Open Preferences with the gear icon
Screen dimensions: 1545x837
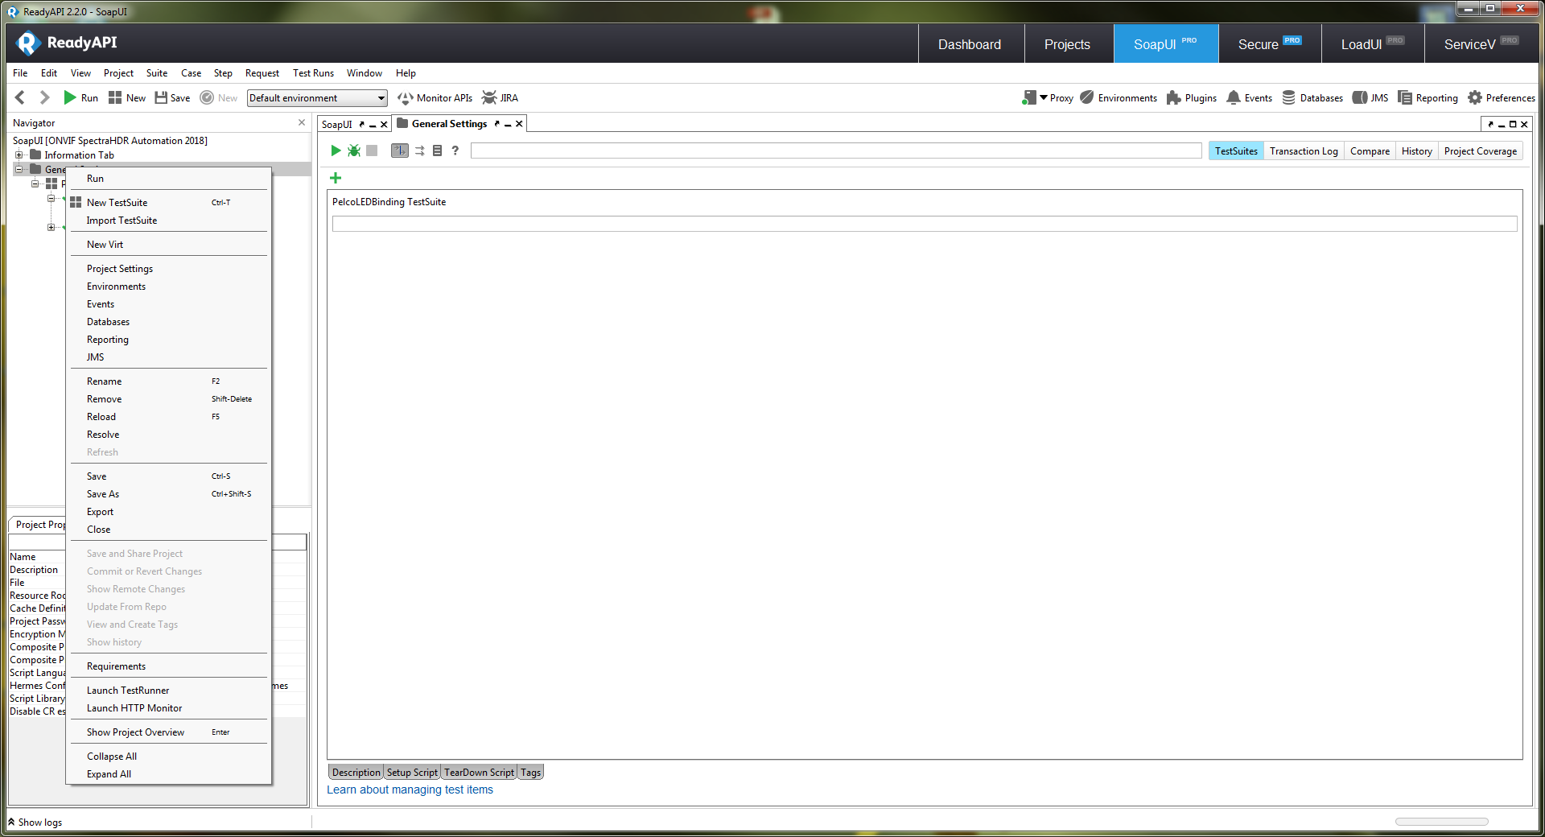(x=1502, y=97)
